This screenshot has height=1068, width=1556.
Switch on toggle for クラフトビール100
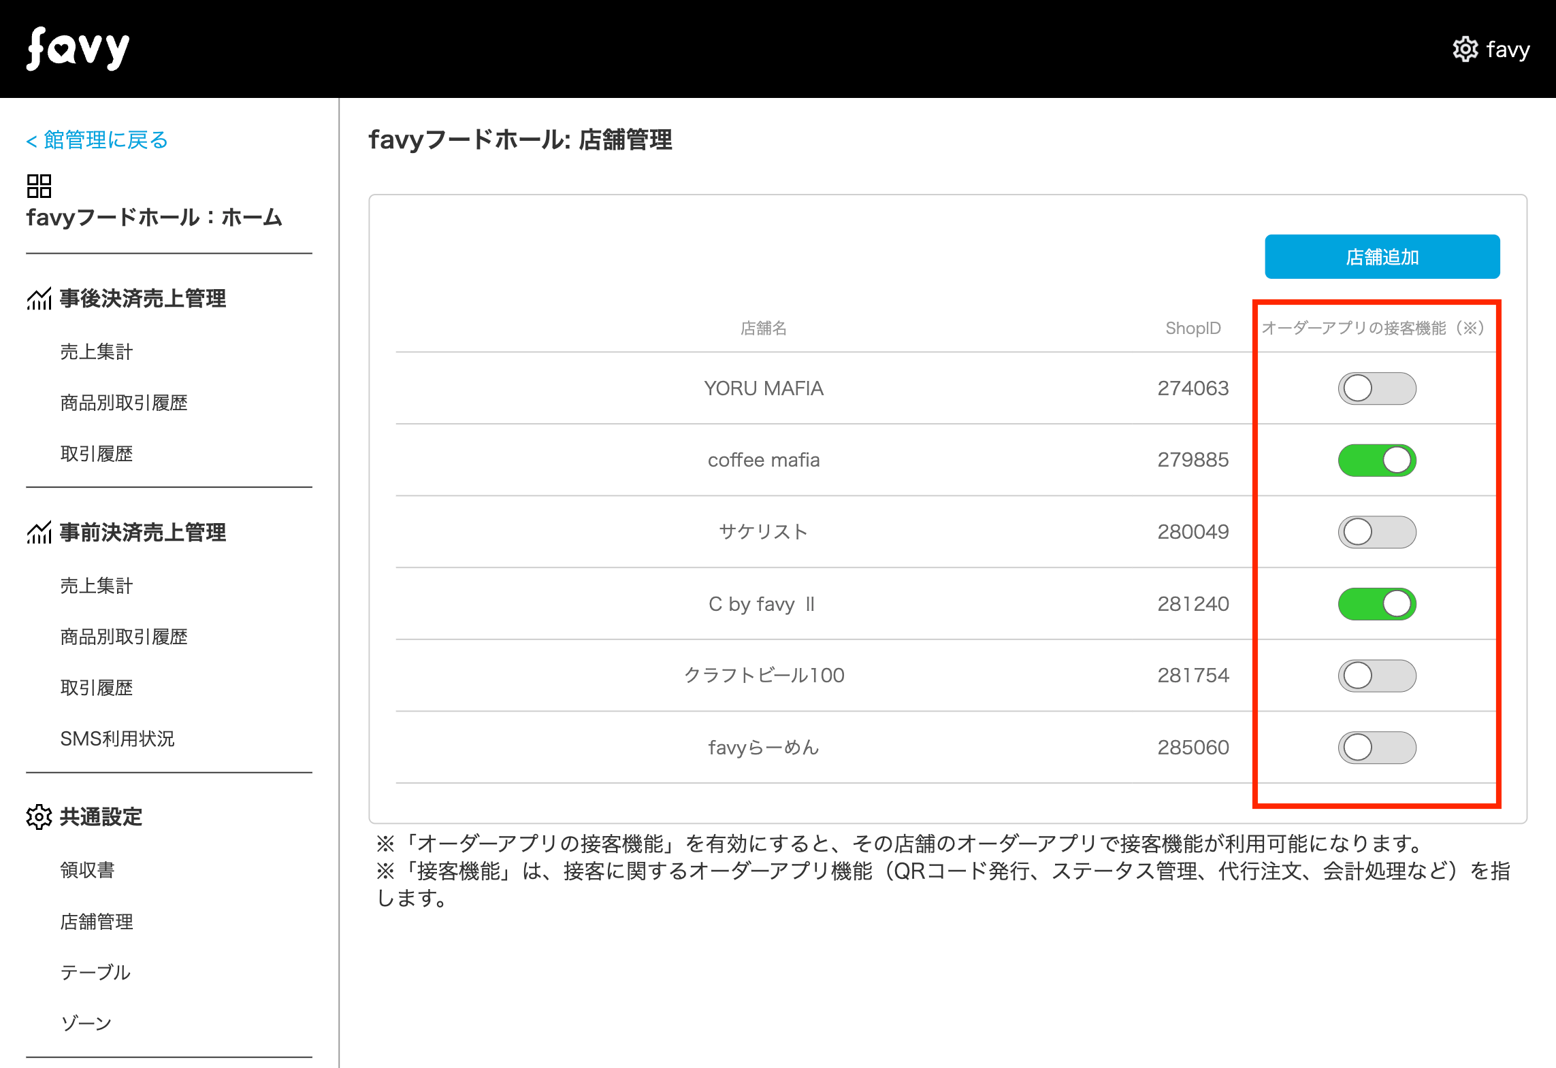click(1377, 675)
